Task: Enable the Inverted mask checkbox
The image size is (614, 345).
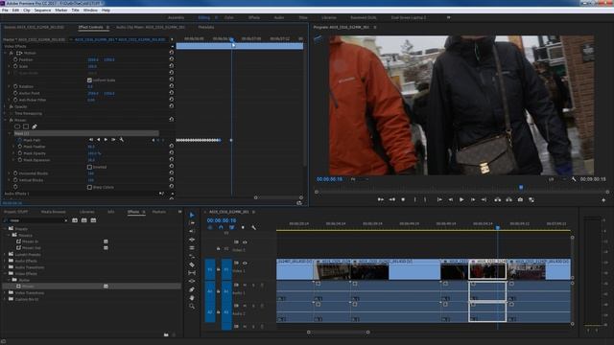Action: 89,167
